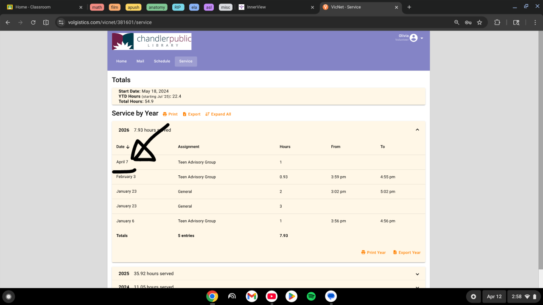
Task: Open the zoom magnifier in address bar
Action: 456,22
